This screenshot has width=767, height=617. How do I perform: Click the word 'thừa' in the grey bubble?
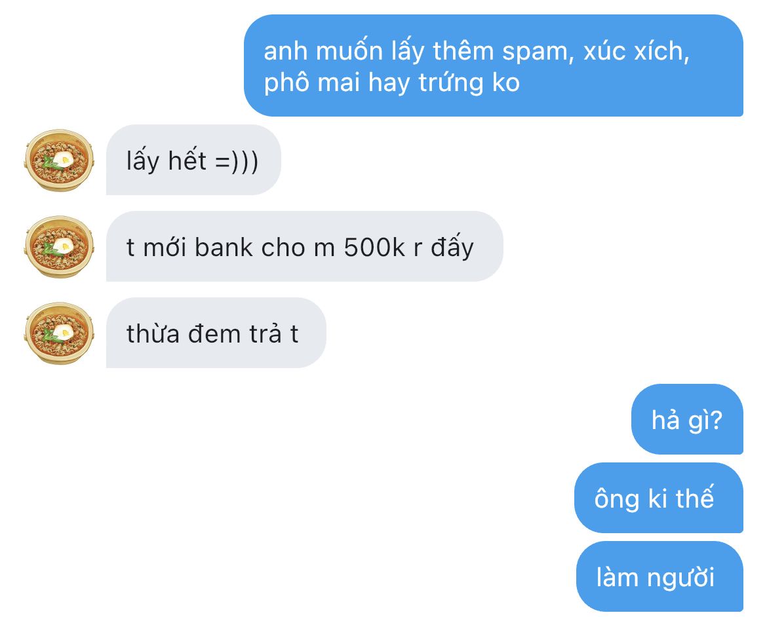153,334
